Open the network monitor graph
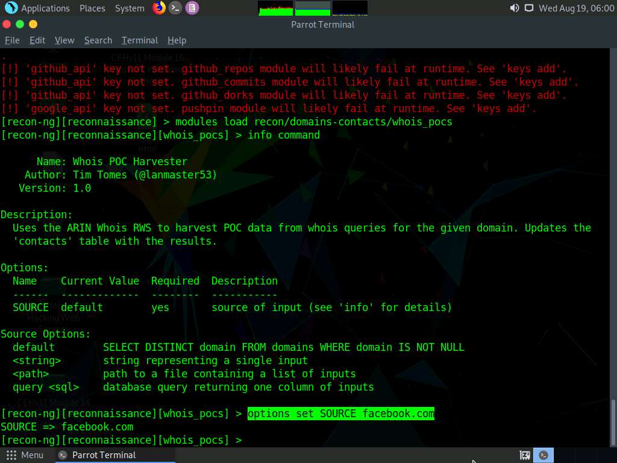The width and height of the screenshot is (617, 463). pyautogui.click(x=350, y=8)
